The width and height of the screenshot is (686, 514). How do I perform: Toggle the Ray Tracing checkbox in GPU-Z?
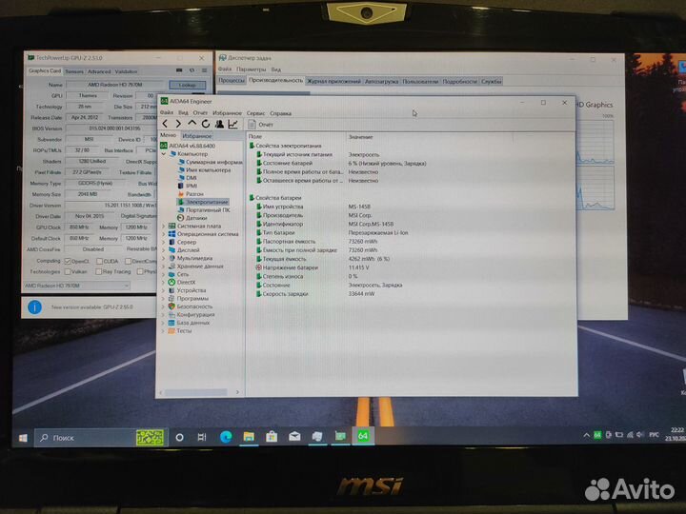(99, 272)
